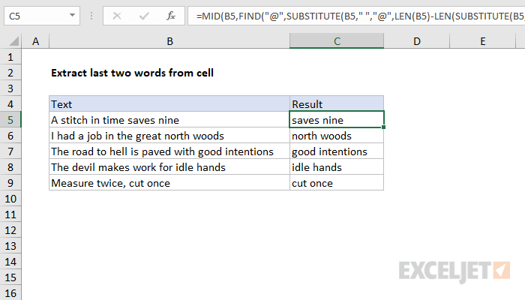The height and width of the screenshot is (300, 525).
Task: Click the Result header cell
Action: 337,103
